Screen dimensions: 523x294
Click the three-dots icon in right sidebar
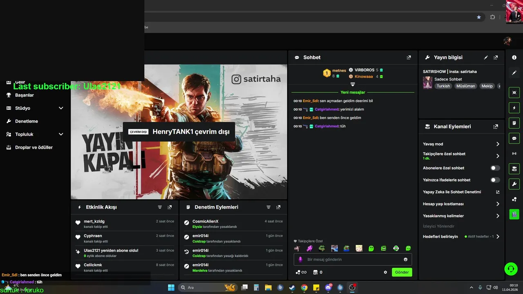click(x=514, y=199)
